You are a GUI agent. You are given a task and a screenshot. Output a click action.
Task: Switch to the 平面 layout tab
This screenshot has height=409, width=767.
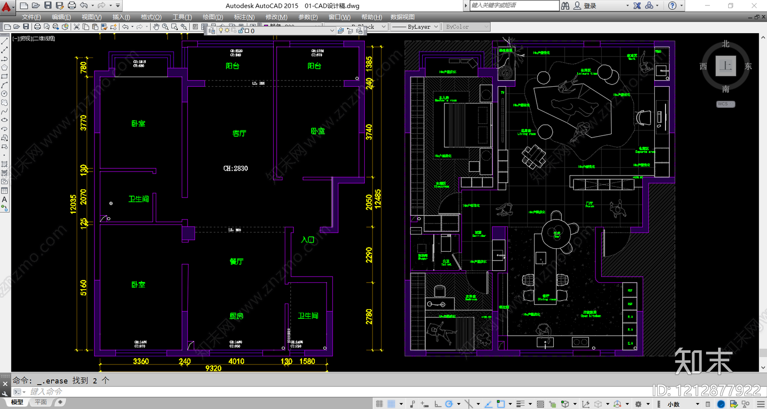(x=41, y=402)
